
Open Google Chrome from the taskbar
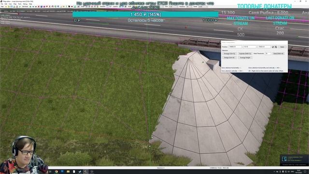tap(56, 172)
